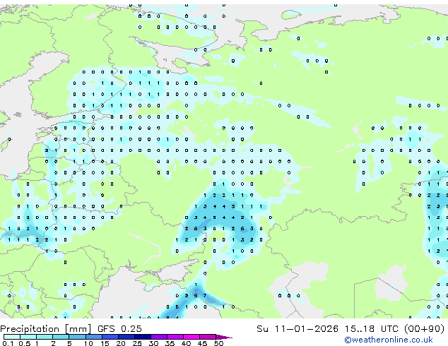Click the "(00+90)" forecast offset text
448x346 pixels.
tap(425, 328)
